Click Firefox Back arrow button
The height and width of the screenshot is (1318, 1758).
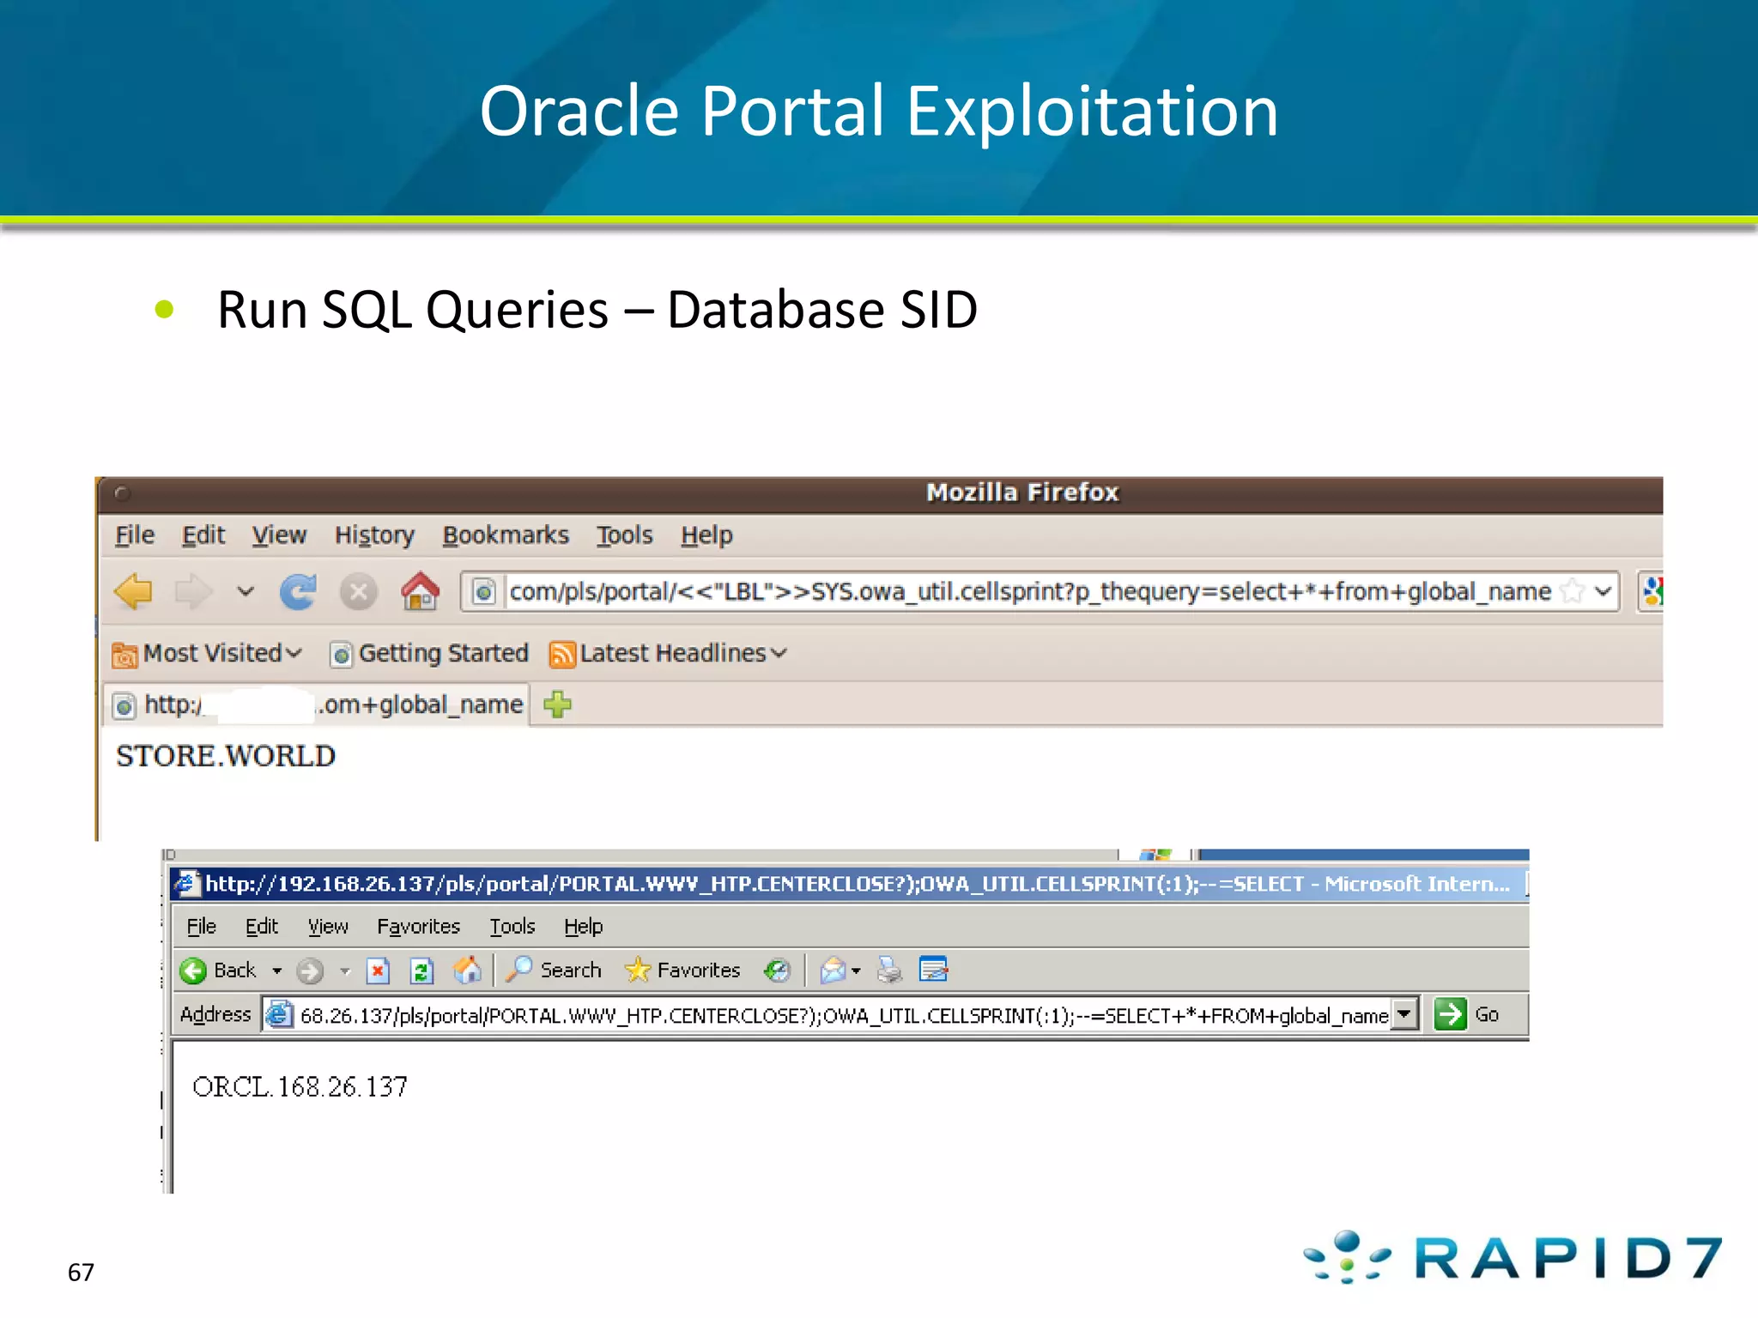133,592
